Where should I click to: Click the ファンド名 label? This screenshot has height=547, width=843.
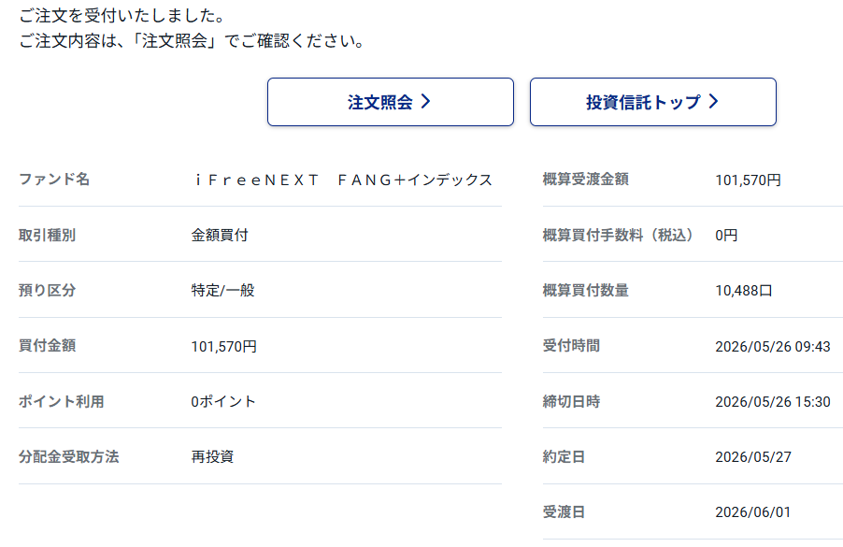coord(54,180)
